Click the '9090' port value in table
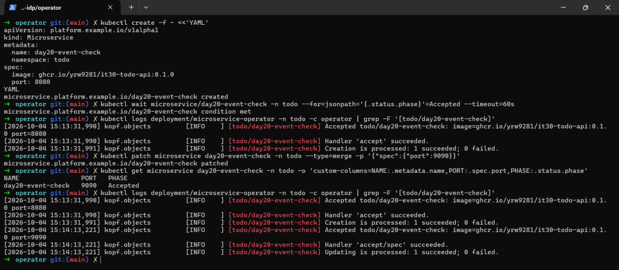Screen dimensions: 619x270 (89, 185)
